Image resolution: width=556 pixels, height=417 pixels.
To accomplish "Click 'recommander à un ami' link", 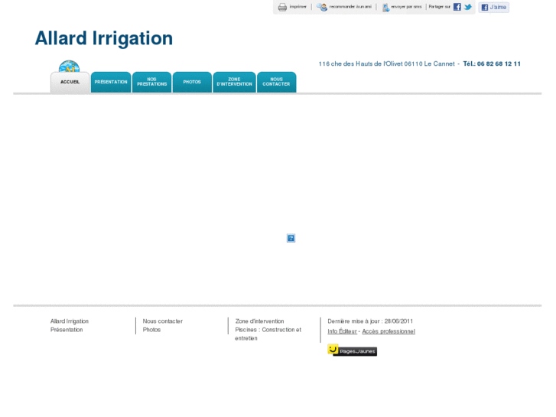I will (350, 7).
